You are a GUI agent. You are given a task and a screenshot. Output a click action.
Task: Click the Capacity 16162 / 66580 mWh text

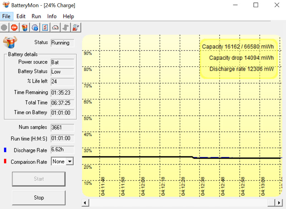pyautogui.click(x=238, y=47)
